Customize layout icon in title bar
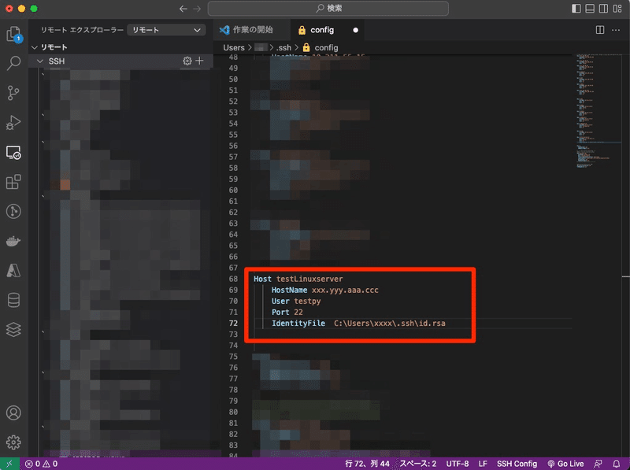 pyautogui.click(x=617, y=9)
